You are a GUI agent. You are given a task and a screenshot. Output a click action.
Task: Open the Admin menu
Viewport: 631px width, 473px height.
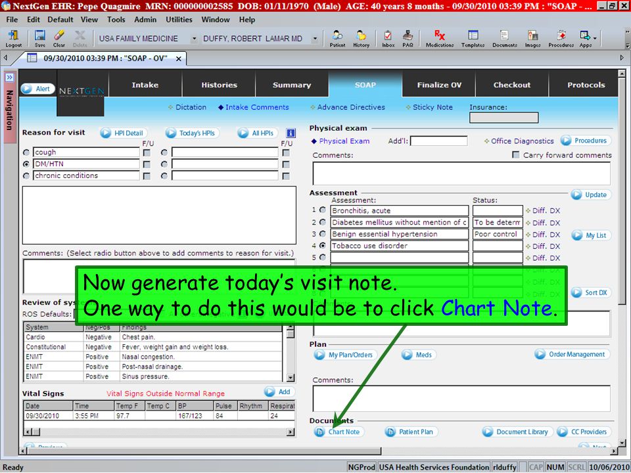pyautogui.click(x=145, y=19)
